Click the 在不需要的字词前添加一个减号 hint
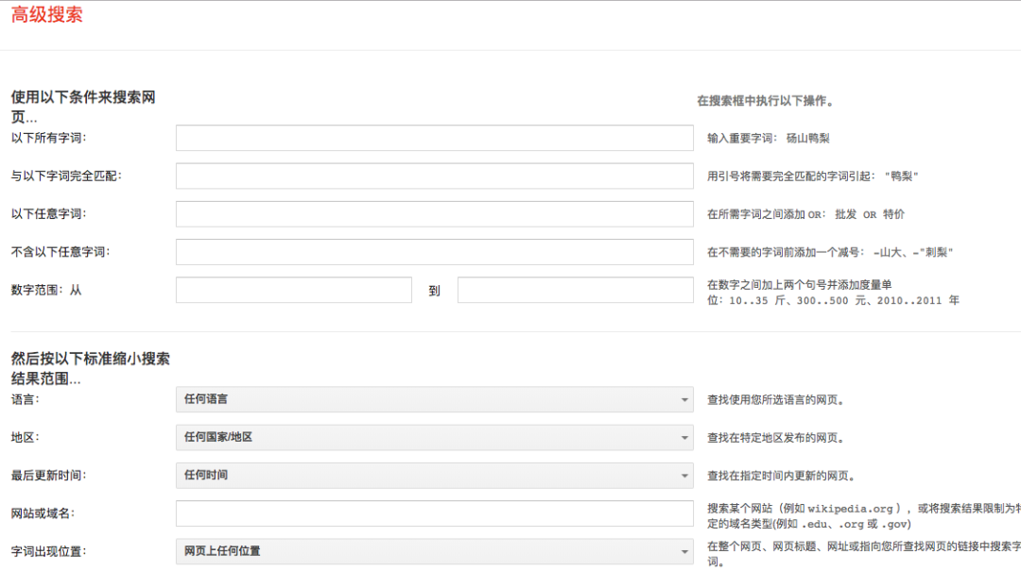Viewport: 1021px width, 571px height. tap(830, 252)
